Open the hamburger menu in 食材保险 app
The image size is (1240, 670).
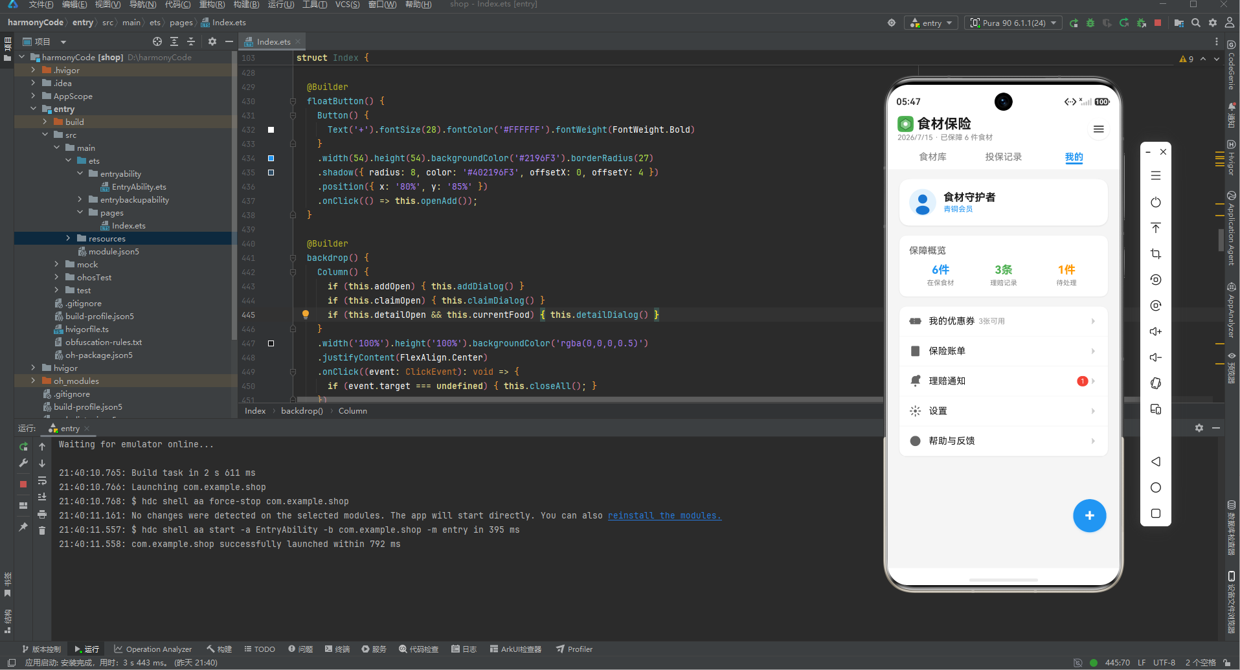coord(1099,129)
